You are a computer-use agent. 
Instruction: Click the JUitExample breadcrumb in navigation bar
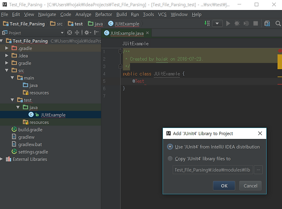(x=124, y=24)
